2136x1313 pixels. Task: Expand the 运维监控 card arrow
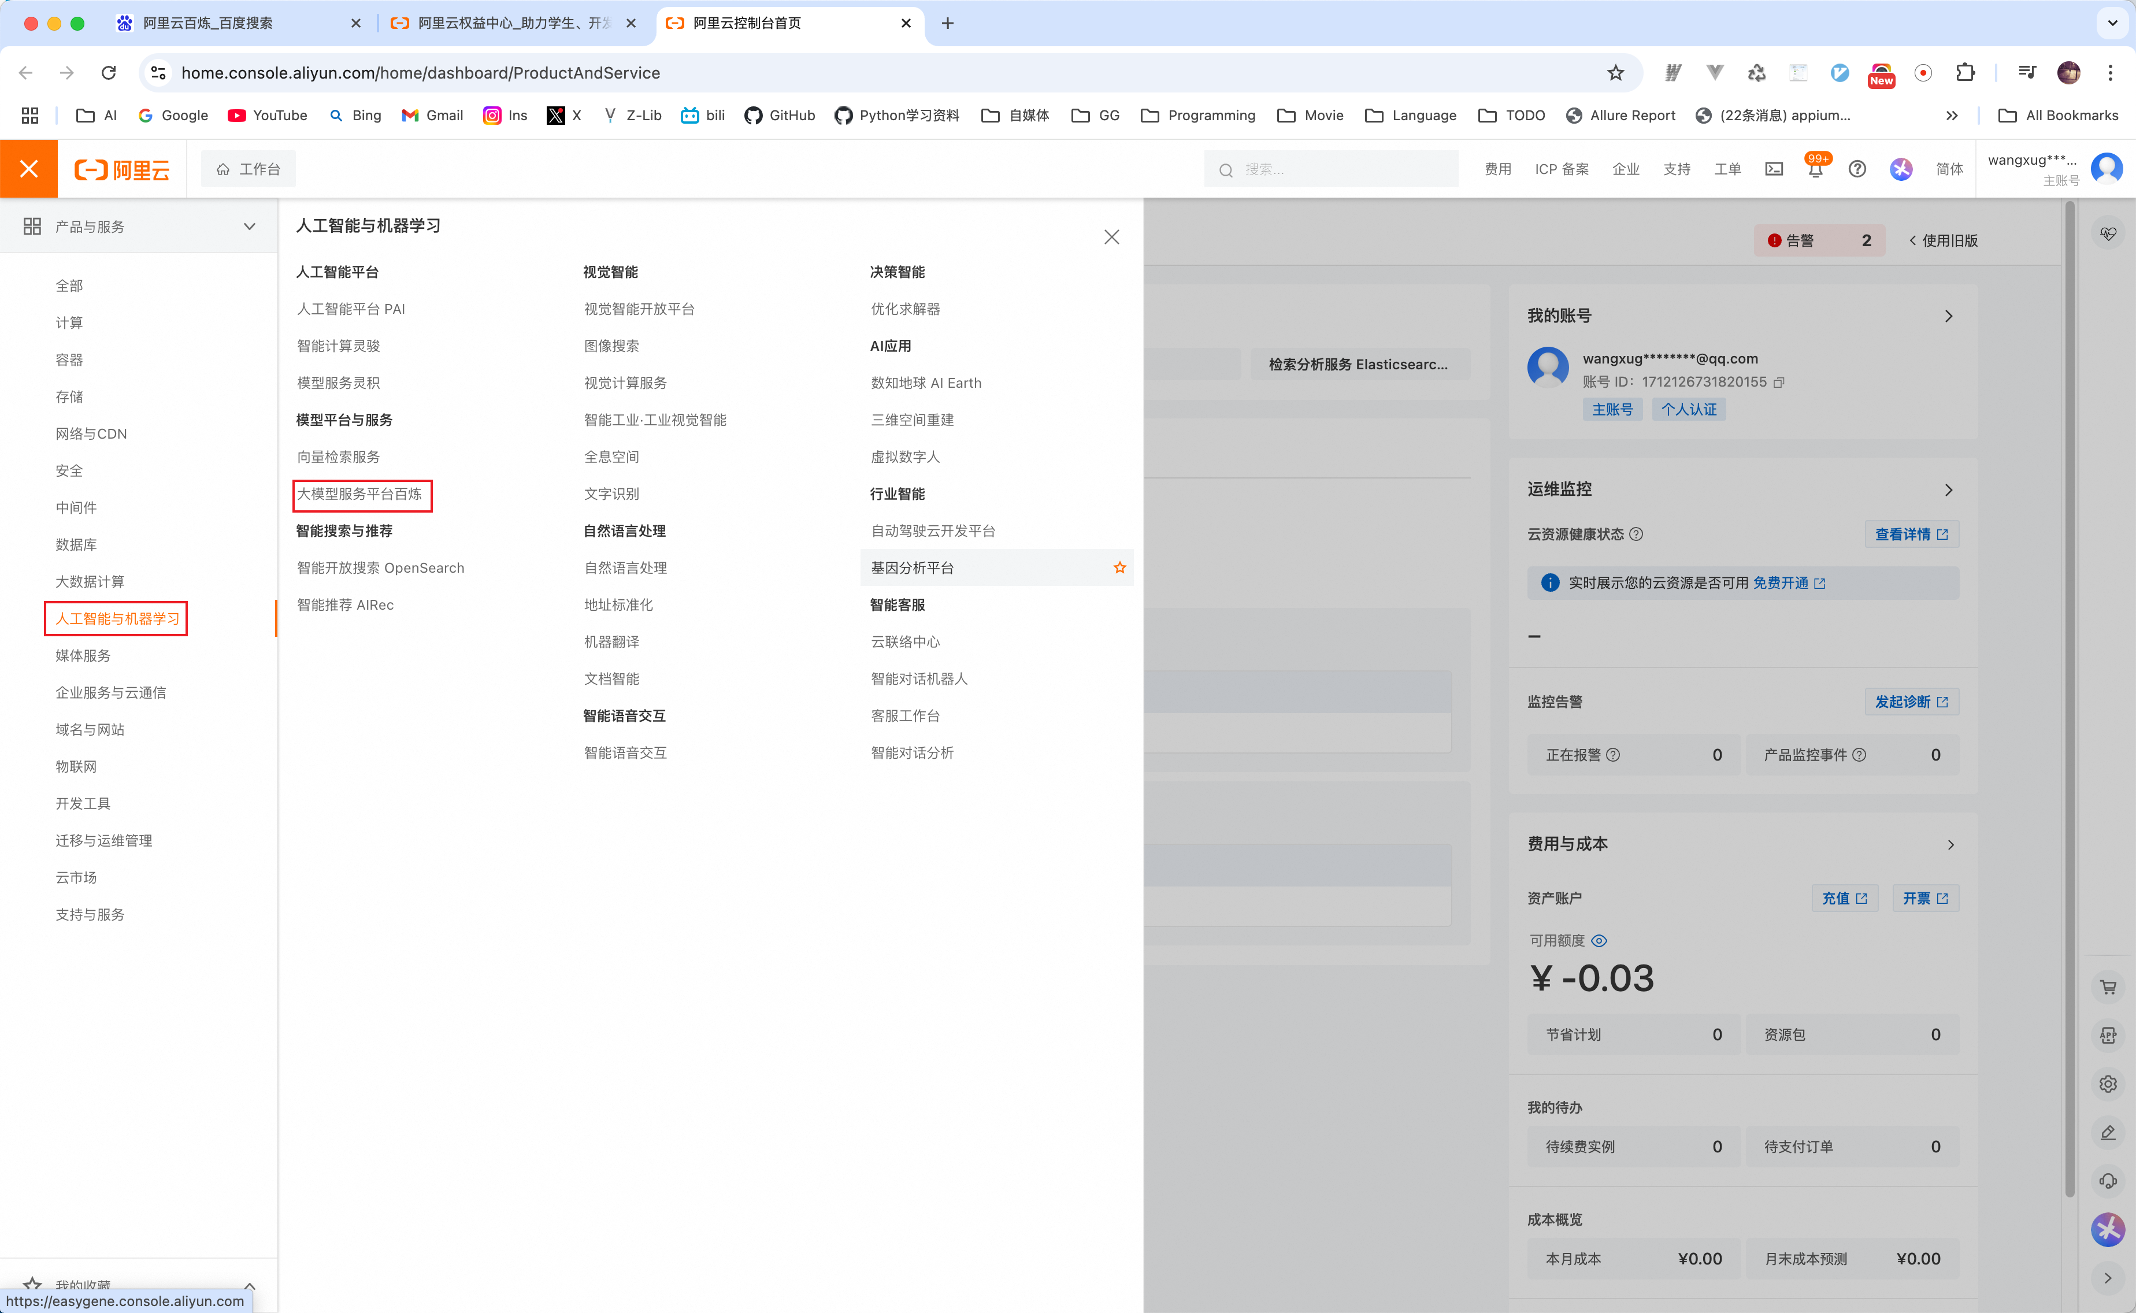pos(1949,489)
